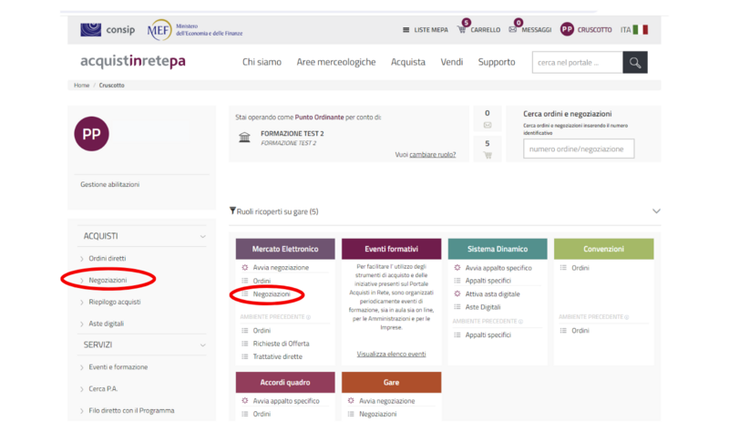This screenshot has height=432, width=729.
Task: Click the Sistema Dinamico tile header
Action: click(x=498, y=249)
